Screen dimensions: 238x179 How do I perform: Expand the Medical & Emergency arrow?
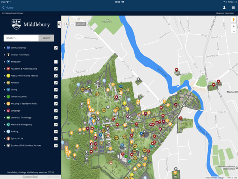(x=4, y=125)
